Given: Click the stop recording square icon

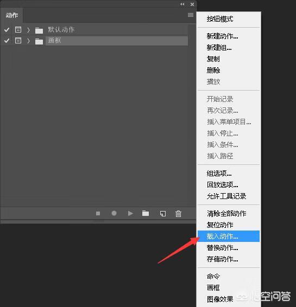Looking at the screenshot, I should [x=98, y=213].
